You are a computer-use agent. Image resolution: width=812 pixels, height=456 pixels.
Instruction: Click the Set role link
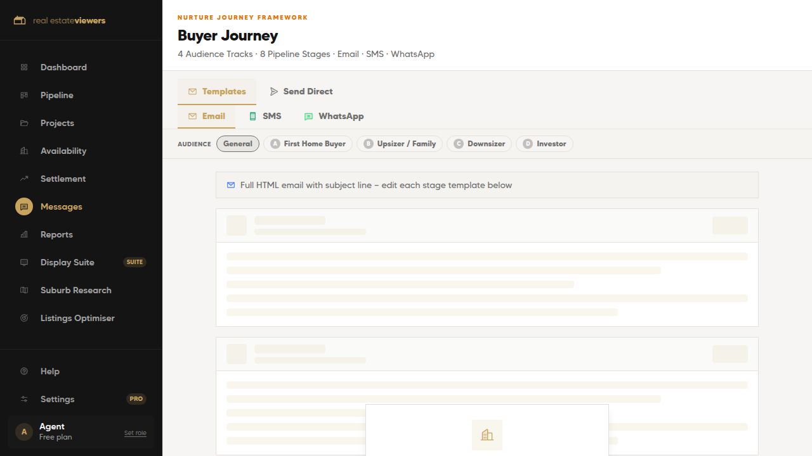[135, 433]
